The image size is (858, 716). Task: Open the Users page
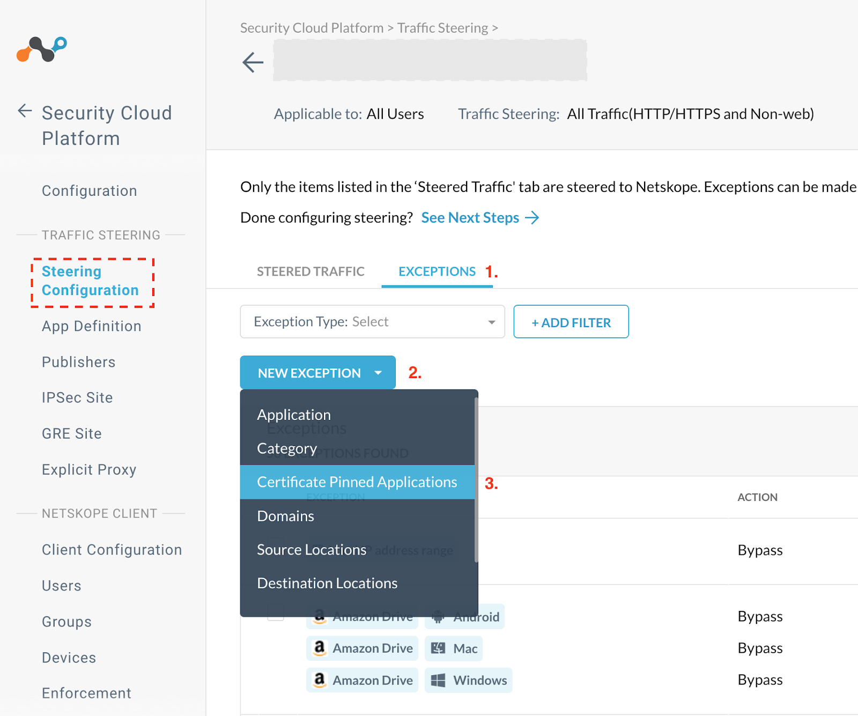pyautogui.click(x=62, y=586)
